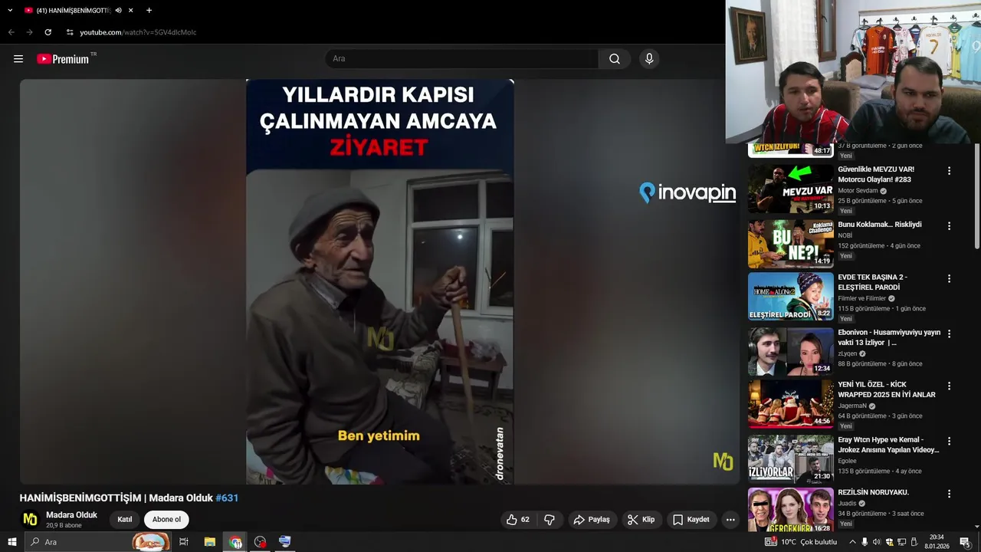Open Filmler ve Filimler channel link
Viewport: 981px width, 552px height.
pos(862,299)
